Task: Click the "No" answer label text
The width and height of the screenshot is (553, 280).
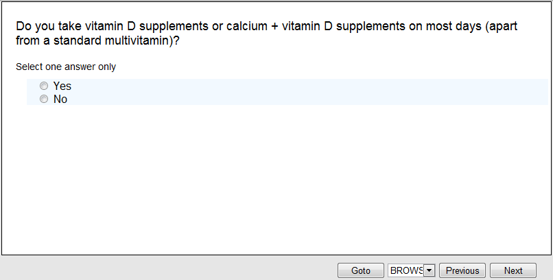Action: pyautogui.click(x=60, y=100)
